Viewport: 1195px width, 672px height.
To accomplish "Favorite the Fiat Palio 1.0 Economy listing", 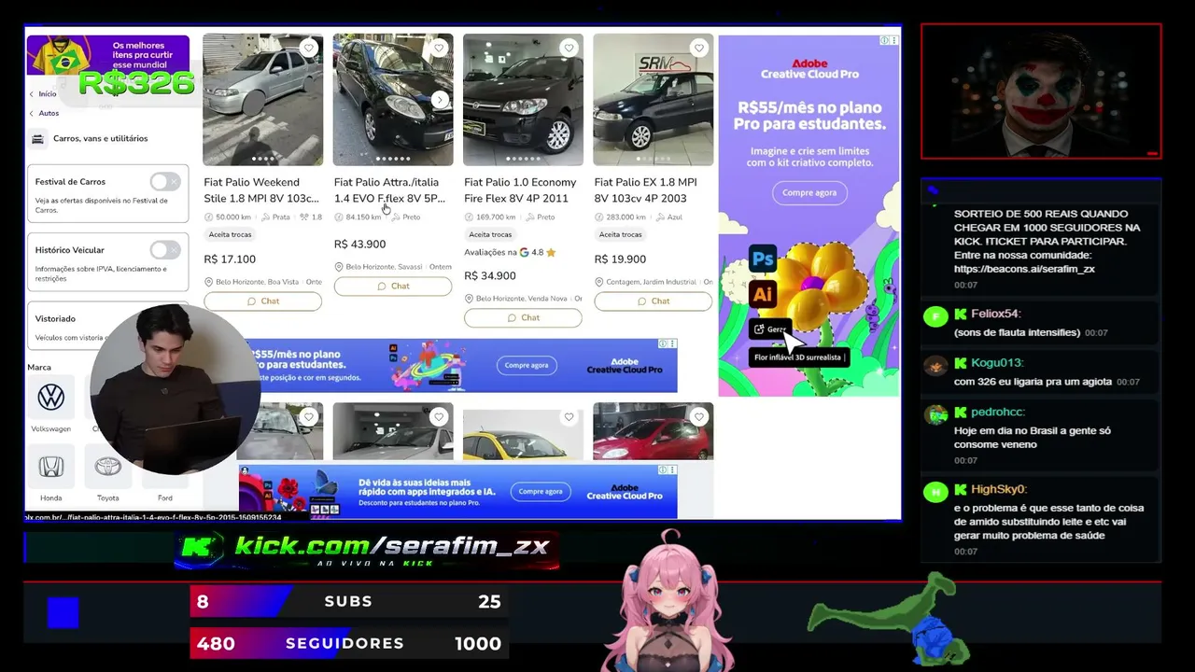I will click(x=569, y=49).
